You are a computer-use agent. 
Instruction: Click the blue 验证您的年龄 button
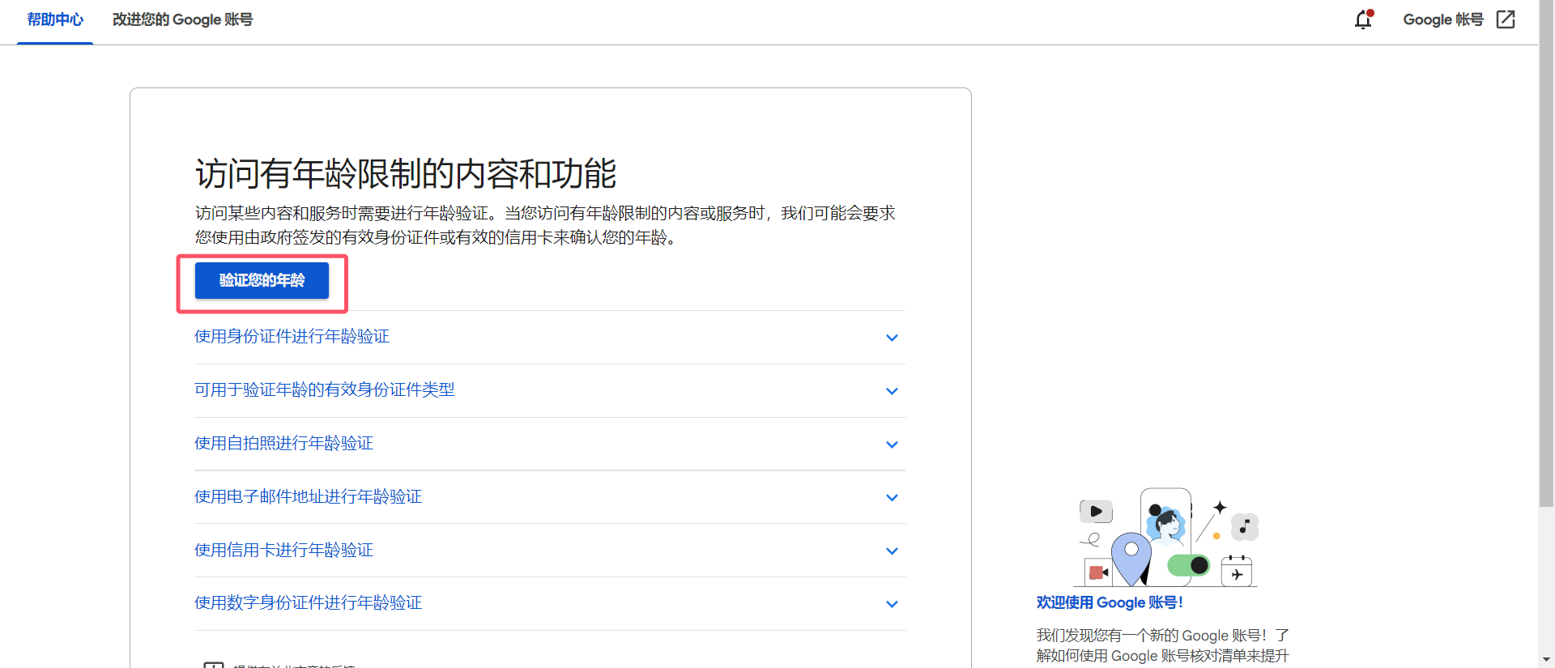click(x=262, y=280)
